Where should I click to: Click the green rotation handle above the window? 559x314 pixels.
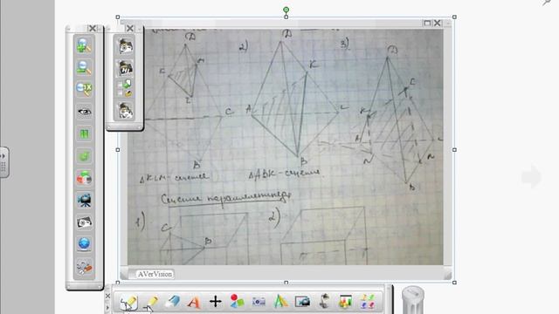coord(286,10)
